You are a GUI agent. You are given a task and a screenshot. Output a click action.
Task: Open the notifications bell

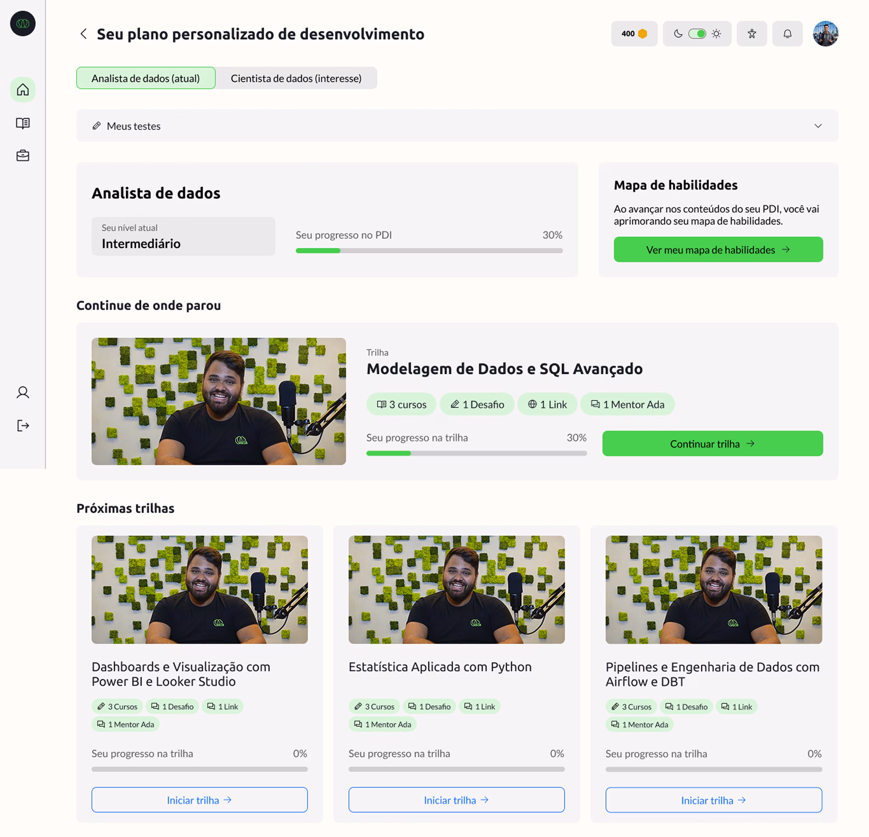787,34
